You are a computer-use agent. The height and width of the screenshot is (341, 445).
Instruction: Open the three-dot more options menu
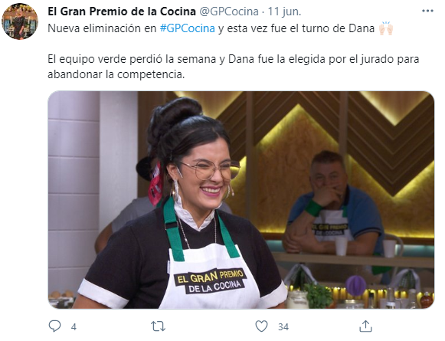pyautogui.click(x=427, y=11)
